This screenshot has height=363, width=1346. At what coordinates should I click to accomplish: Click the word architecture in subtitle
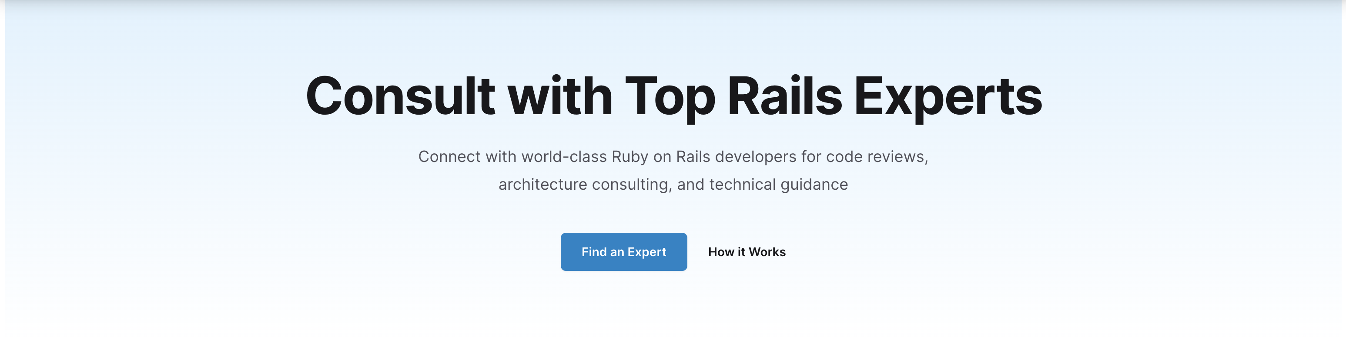click(x=543, y=185)
